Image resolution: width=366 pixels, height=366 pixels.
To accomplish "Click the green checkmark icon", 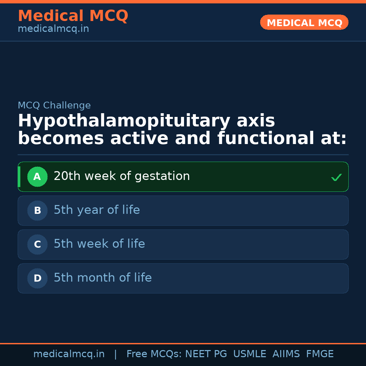I will (x=336, y=177).
